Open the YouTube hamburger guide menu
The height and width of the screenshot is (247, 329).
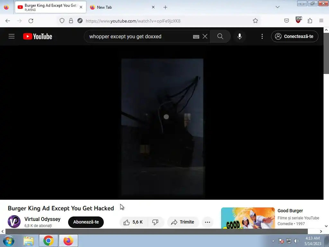point(12,36)
